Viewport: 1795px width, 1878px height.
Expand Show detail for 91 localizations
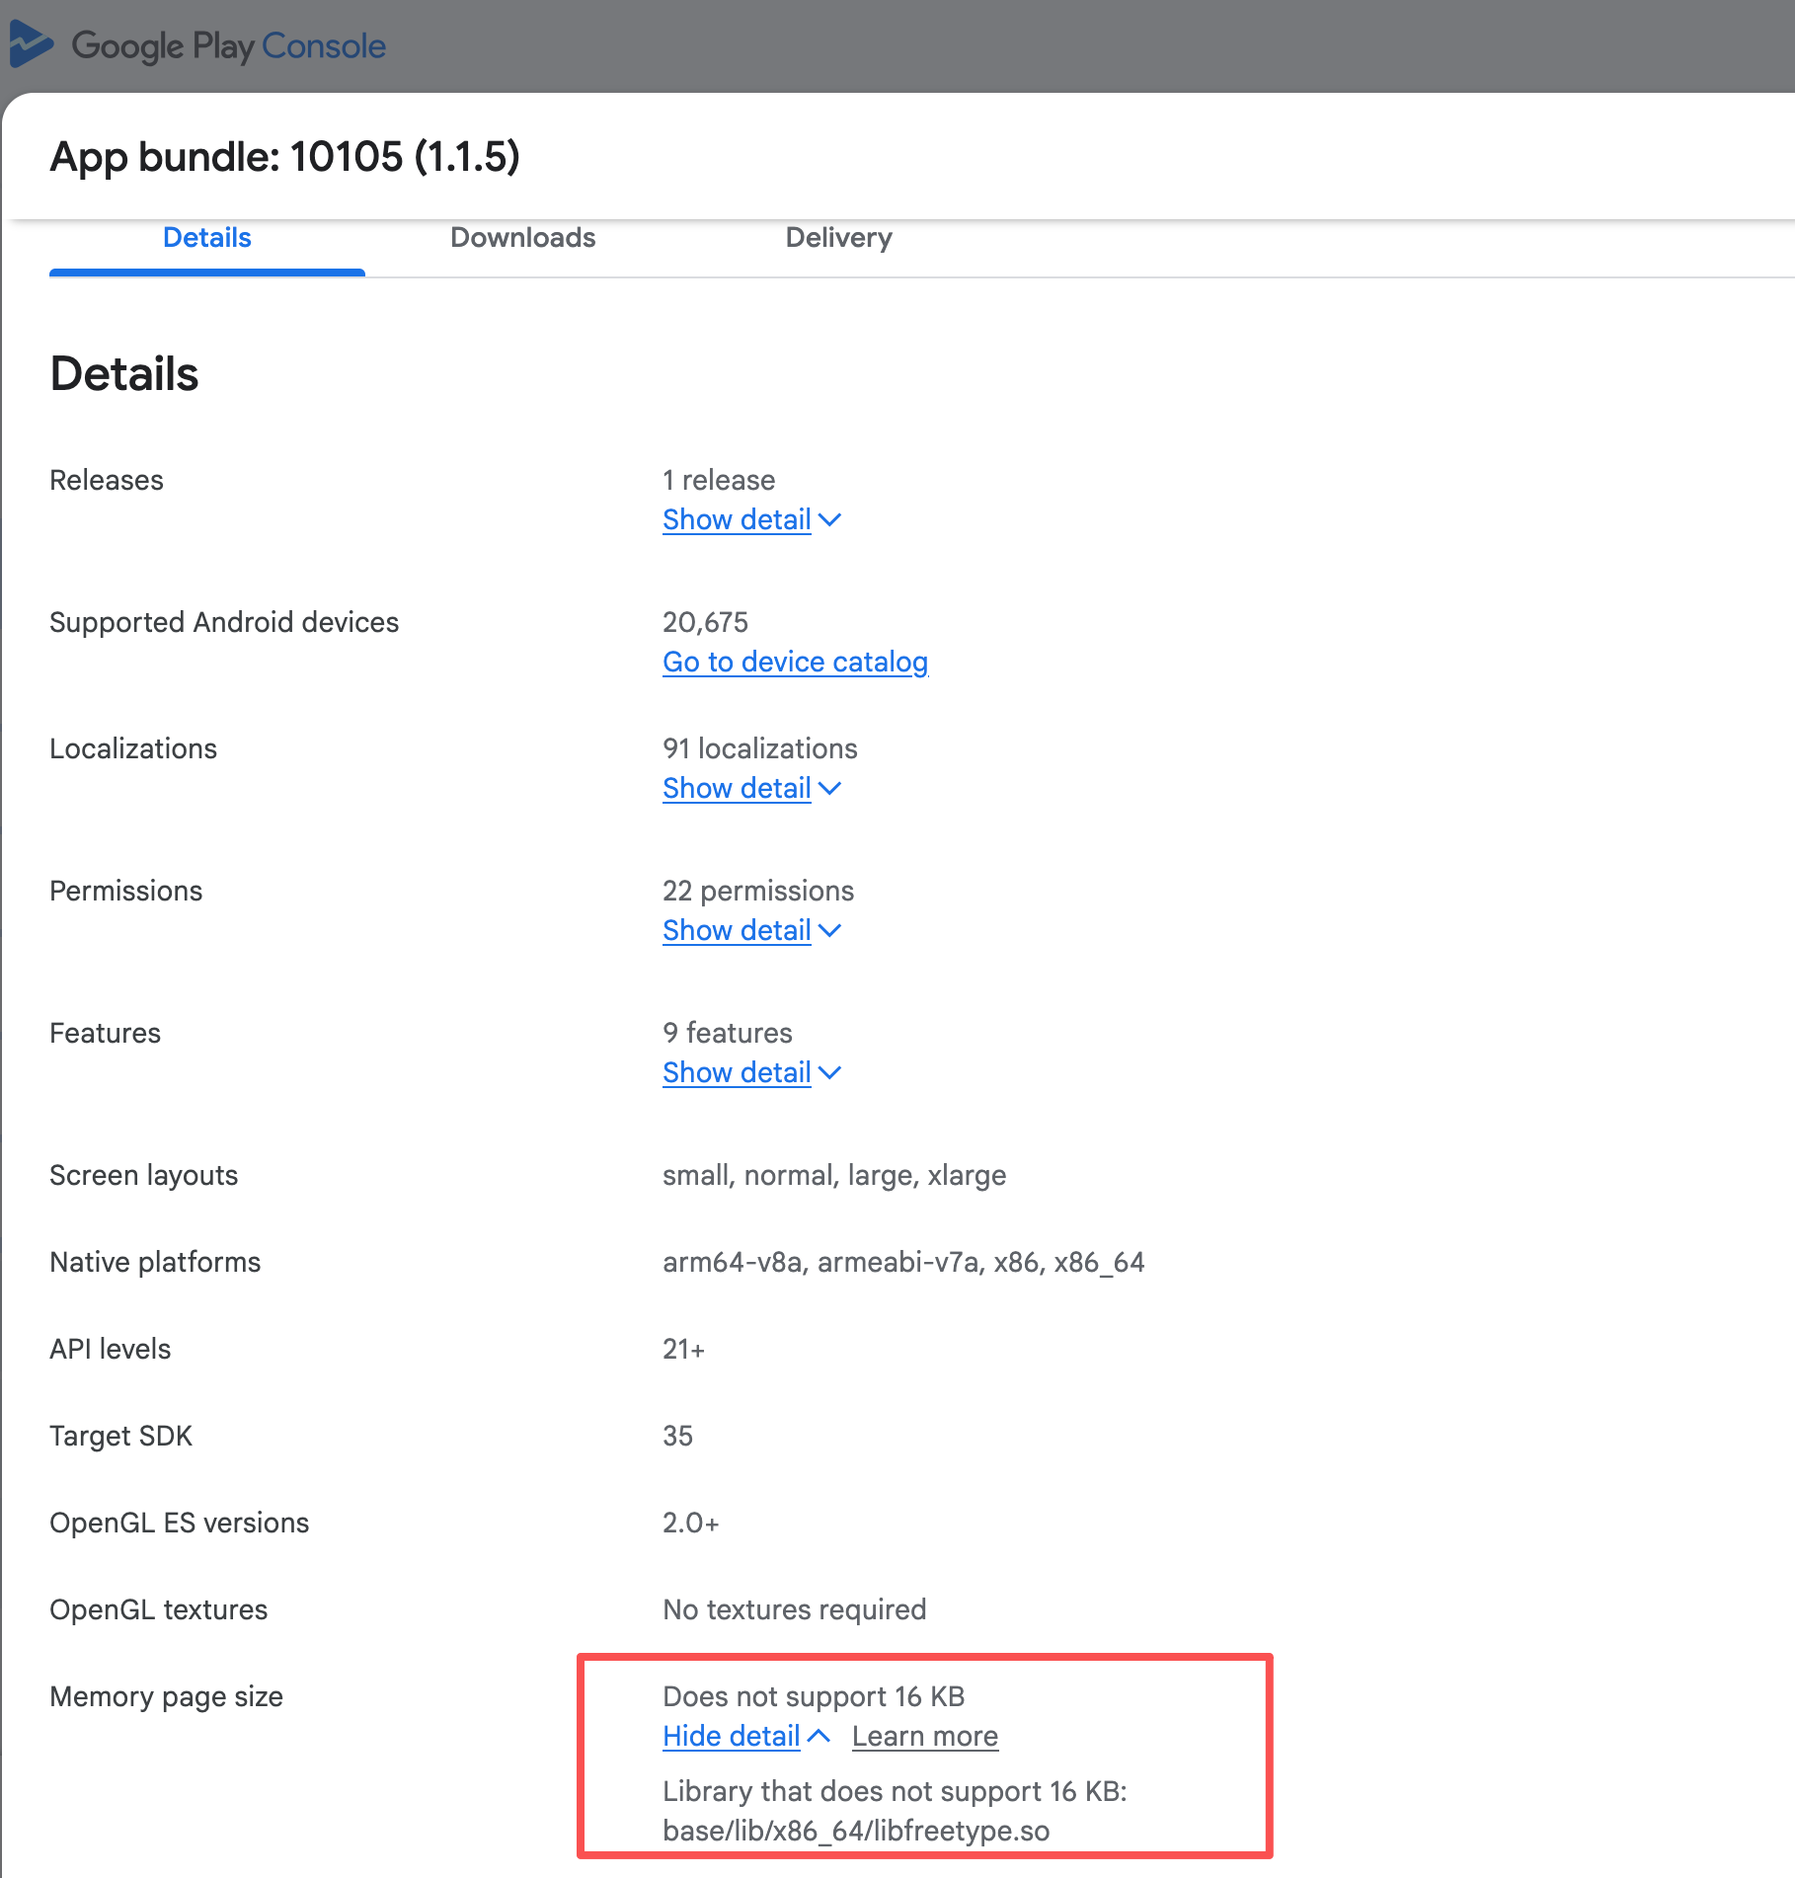[737, 788]
